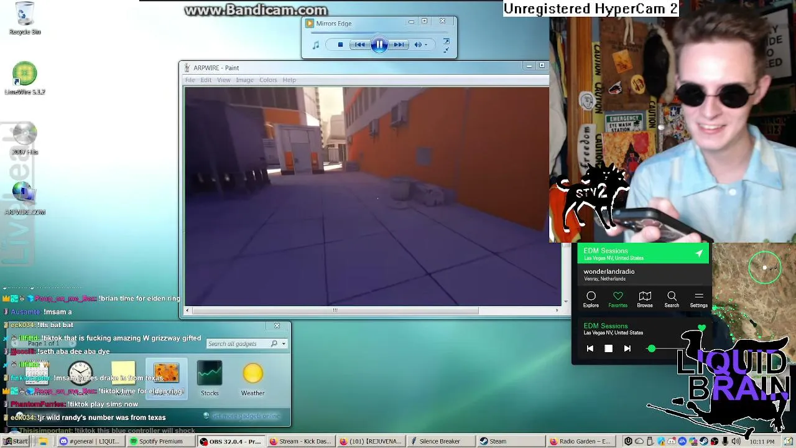Open the folder quick launch icon
Viewport: 796px width, 448px height.
tap(44, 441)
